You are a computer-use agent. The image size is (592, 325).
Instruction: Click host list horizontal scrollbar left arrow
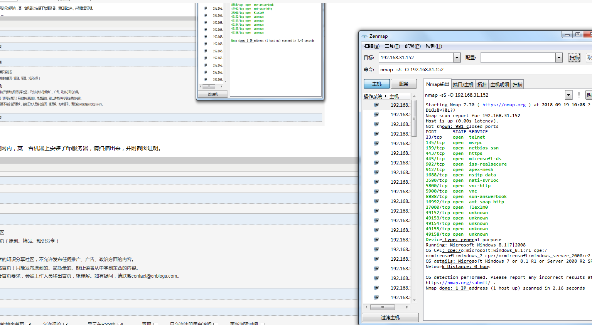[x=366, y=307]
